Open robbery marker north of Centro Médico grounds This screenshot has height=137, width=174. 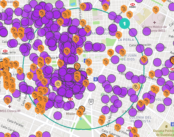pyautogui.click(x=156, y=10)
